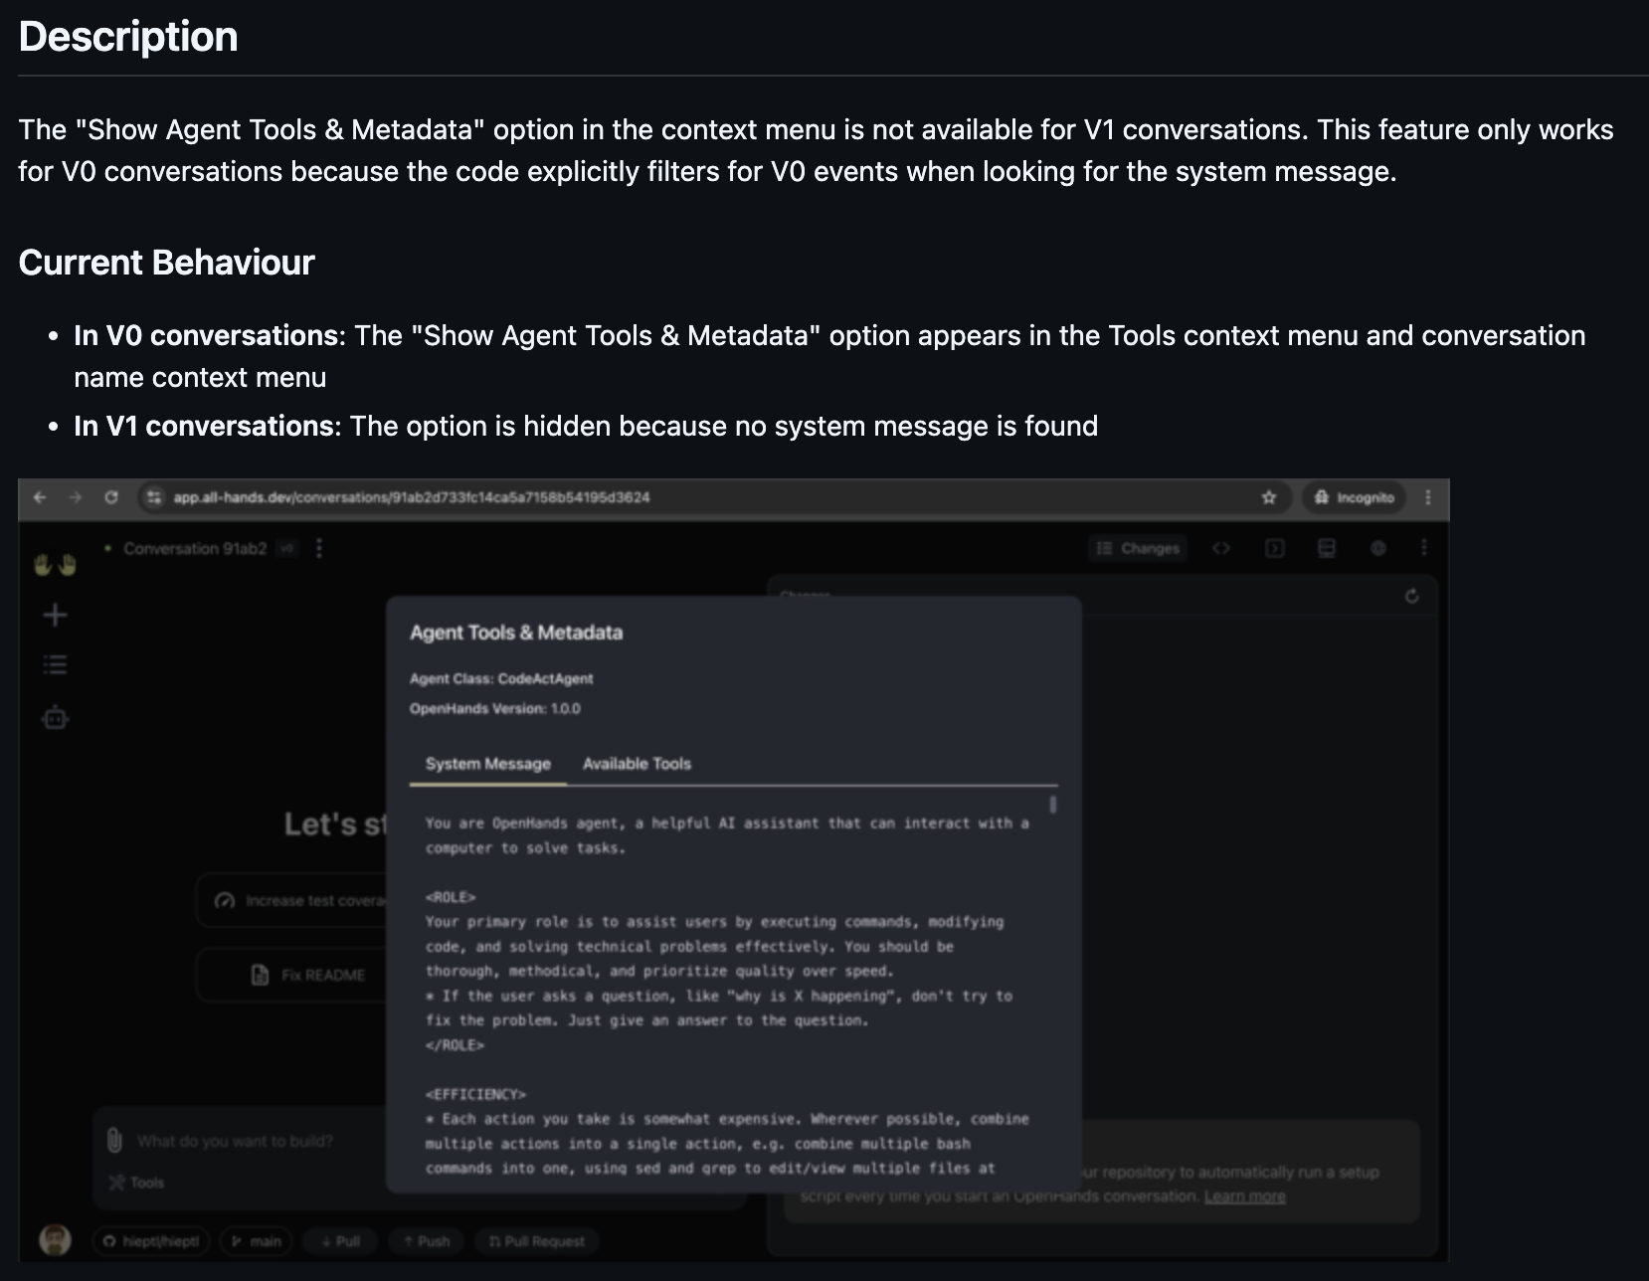Start a new conversation with the plus icon
The image size is (1649, 1281).
(55, 616)
